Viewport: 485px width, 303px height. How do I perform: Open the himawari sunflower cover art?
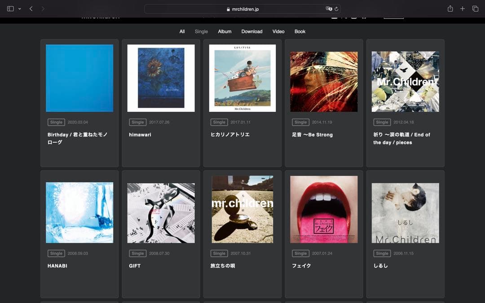tap(161, 78)
